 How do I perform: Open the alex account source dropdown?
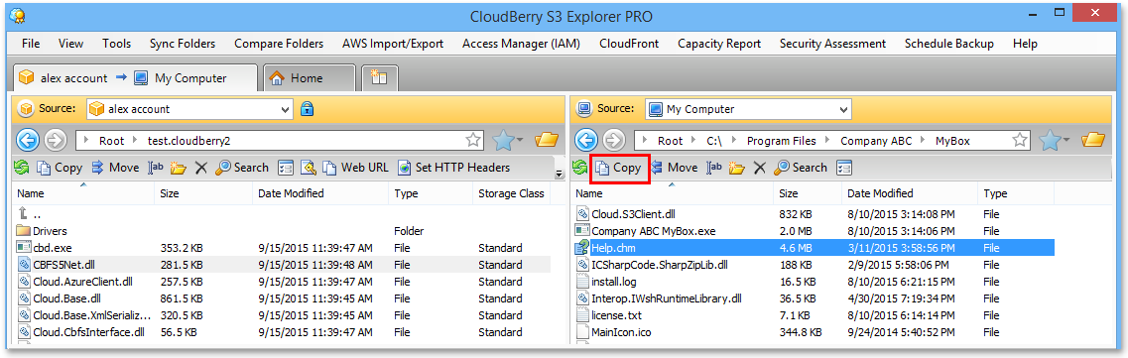pyautogui.click(x=285, y=110)
